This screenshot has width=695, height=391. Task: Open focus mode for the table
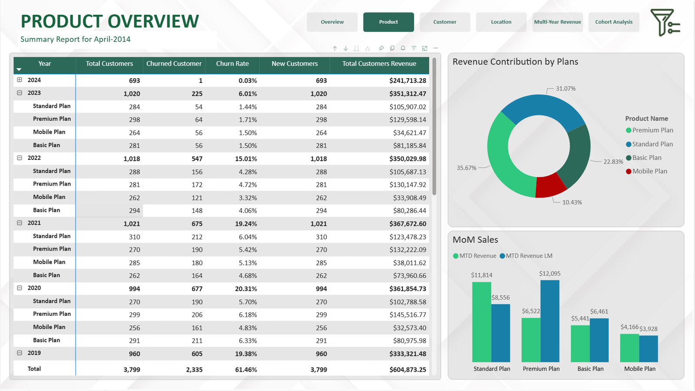click(425, 48)
